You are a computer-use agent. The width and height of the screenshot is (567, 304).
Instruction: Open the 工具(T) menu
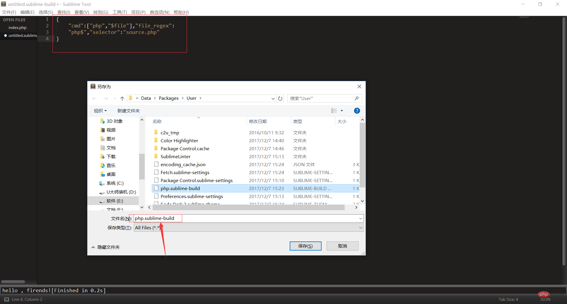(x=120, y=12)
